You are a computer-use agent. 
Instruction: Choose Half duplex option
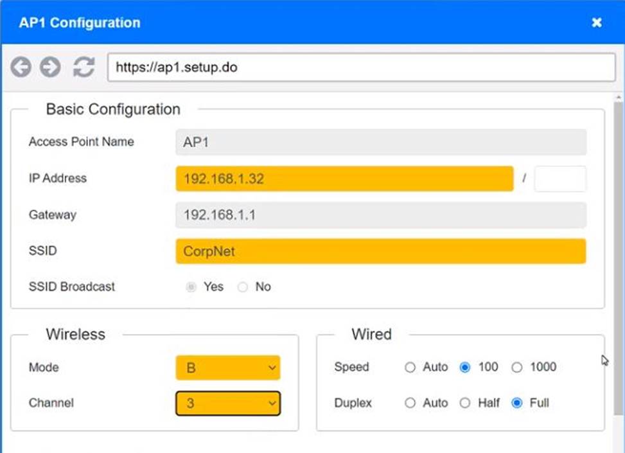[x=466, y=404]
